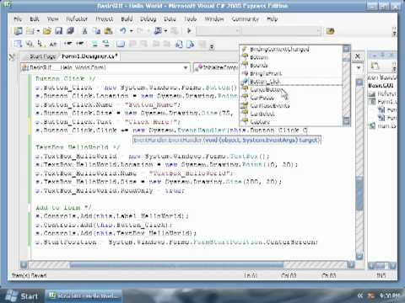Click the Navigate Backward toolbar icon

pyautogui.click(x=158, y=31)
